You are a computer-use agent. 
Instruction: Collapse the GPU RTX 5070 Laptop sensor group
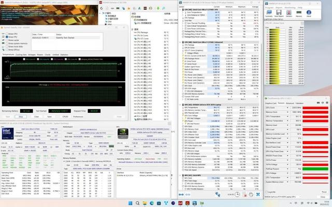(x=181, y=105)
